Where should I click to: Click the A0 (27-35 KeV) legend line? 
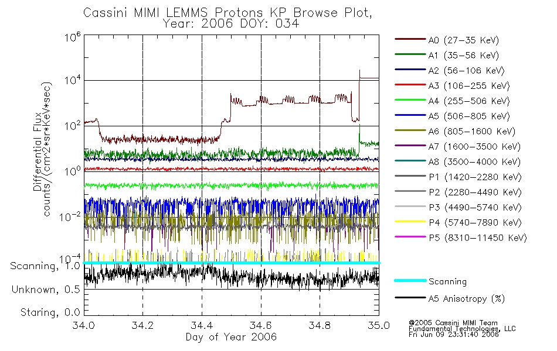(x=410, y=39)
